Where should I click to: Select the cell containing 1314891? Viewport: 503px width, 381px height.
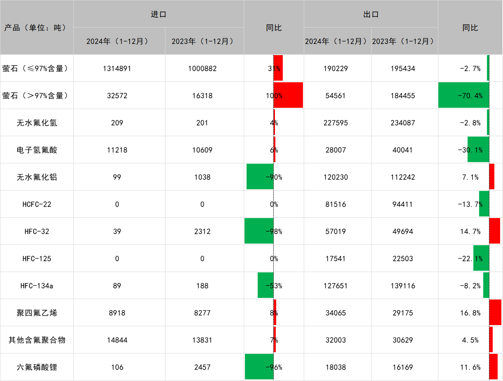coord(117,68)
